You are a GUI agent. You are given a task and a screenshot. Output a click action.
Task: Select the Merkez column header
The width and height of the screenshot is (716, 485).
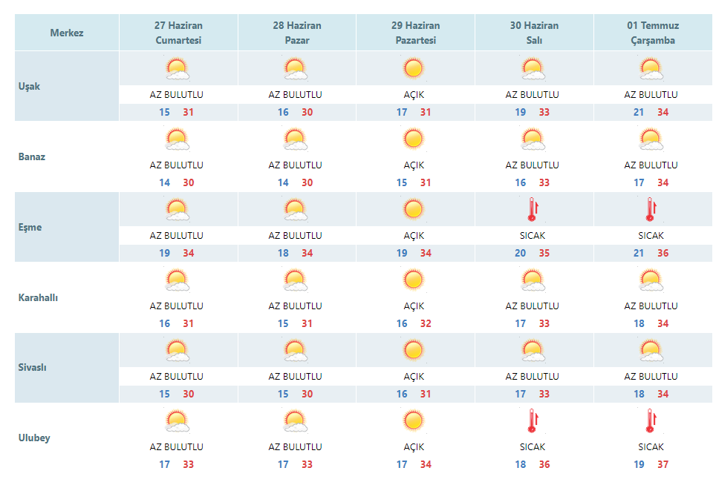(67, 33)
